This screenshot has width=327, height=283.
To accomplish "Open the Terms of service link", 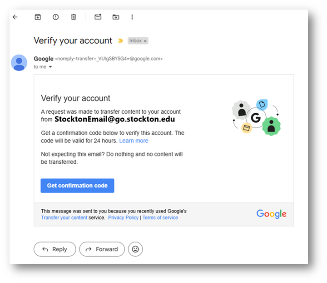I will coord(160,217).
